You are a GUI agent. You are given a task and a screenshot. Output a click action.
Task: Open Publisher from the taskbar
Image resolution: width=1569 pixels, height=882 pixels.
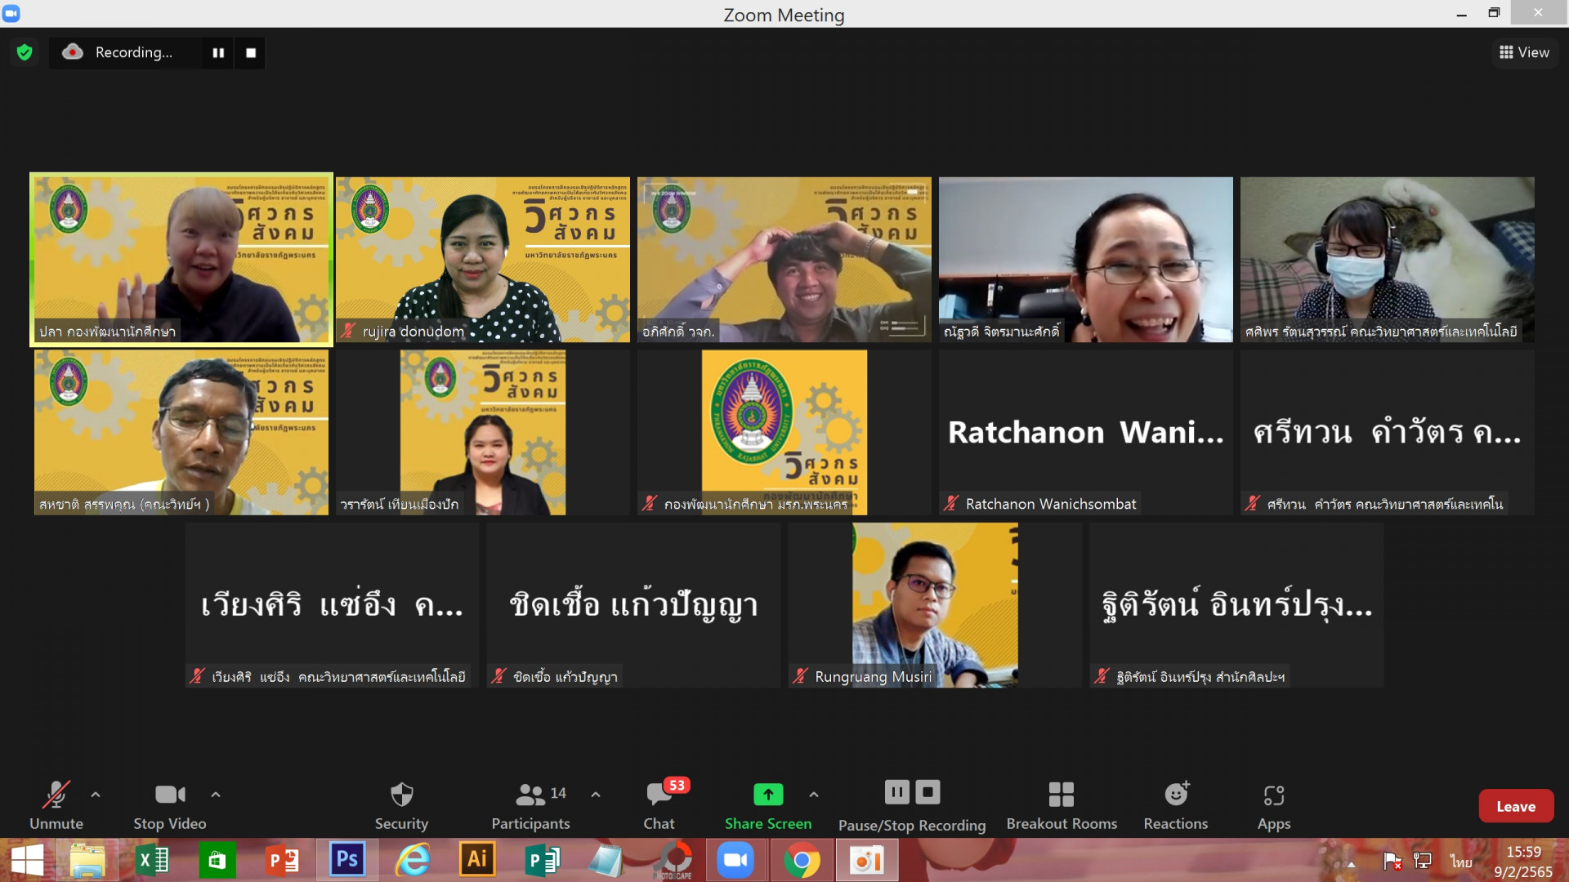coord(542,861)
